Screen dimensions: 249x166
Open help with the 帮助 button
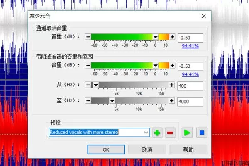[x=188, y=149]
